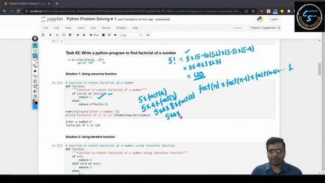Open a new browser tab
The image size is (325, 183).
(x=57, y=4)
